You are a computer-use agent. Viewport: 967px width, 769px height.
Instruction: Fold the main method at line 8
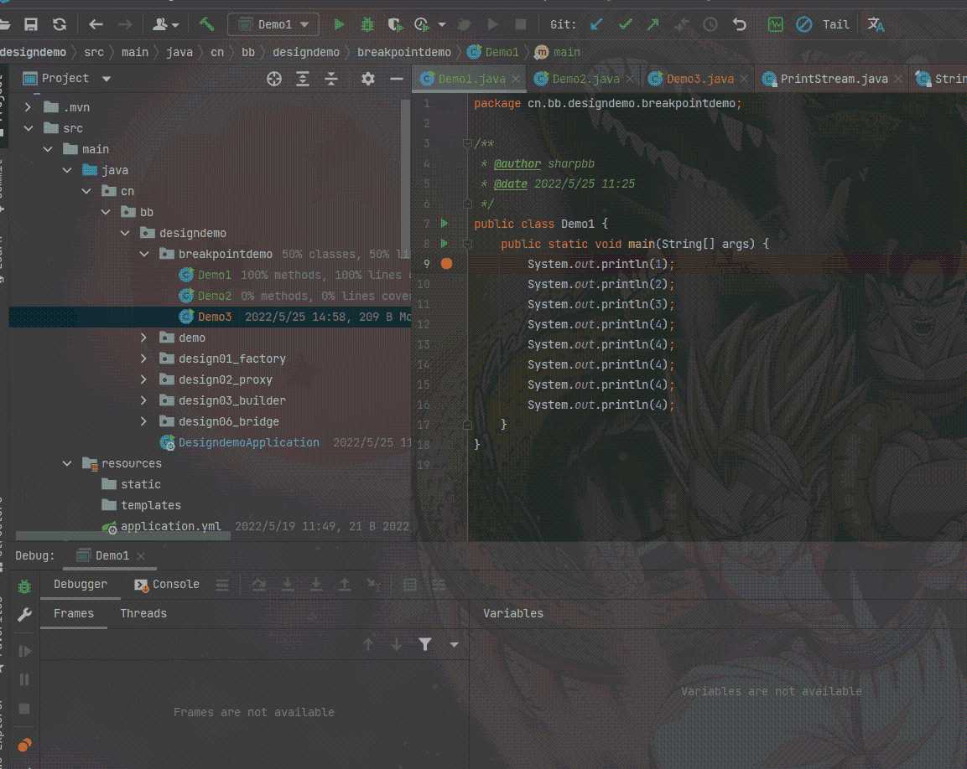(467, 244)
